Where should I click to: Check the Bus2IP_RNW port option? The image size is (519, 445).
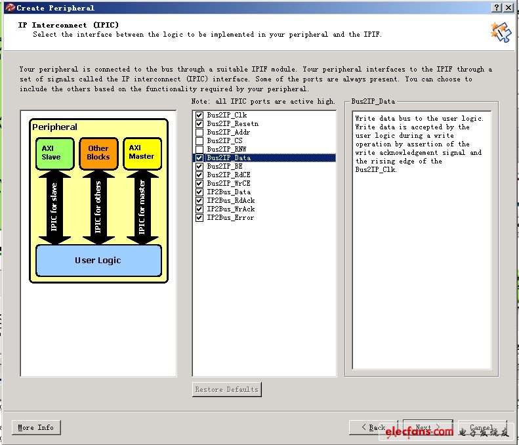199,150
